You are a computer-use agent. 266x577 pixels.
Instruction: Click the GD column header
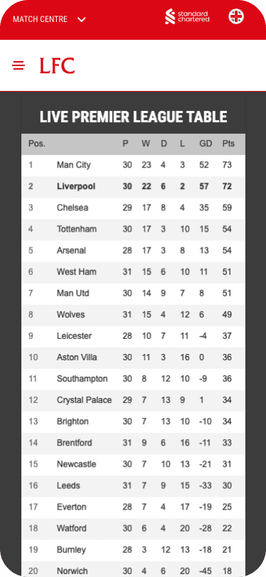[206, 144]
